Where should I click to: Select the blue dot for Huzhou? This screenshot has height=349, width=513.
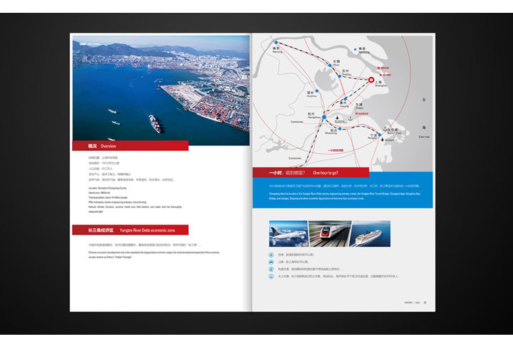pos(316,91)
